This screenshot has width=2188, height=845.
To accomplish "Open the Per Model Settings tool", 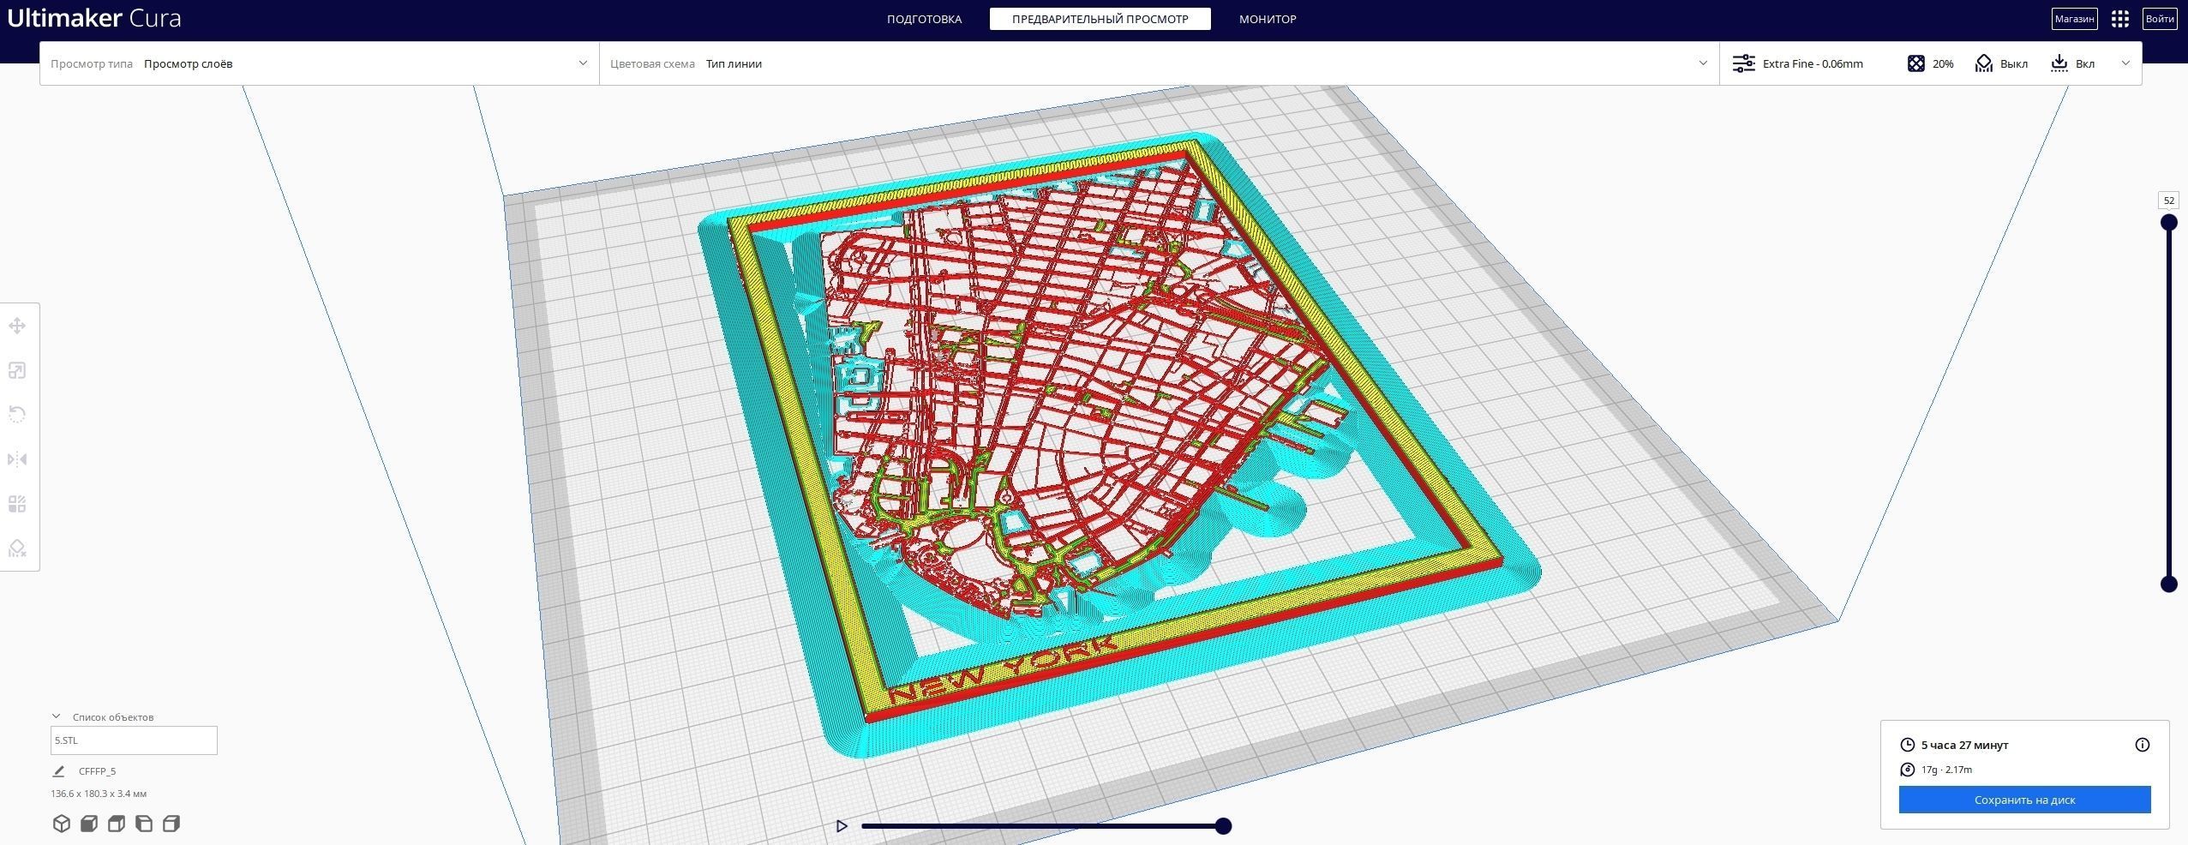I will (x=17, y=504).
